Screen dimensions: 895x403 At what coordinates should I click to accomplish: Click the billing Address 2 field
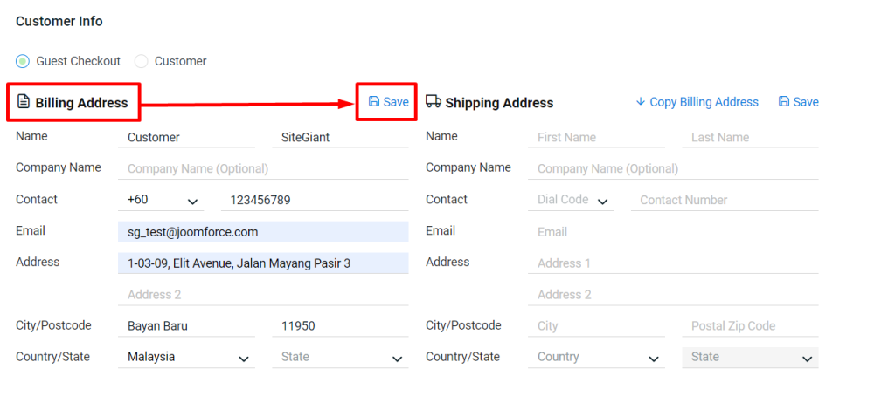262,294
